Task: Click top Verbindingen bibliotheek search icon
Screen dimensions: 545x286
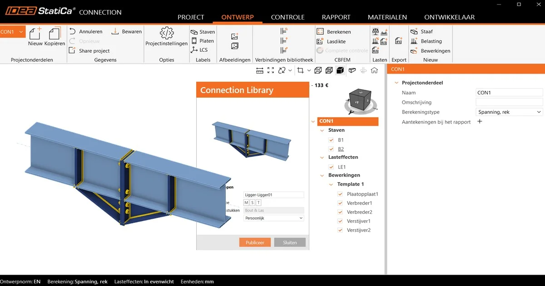Action: tap(284, 31)
